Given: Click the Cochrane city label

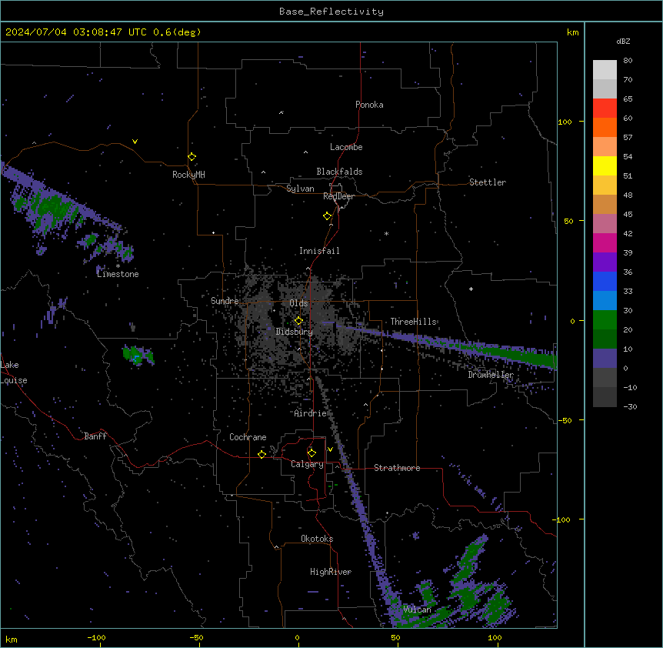Looking at the screenshot, I should click(x=248, y=437).
